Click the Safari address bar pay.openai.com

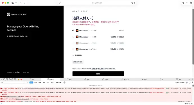tap(97, 3)
